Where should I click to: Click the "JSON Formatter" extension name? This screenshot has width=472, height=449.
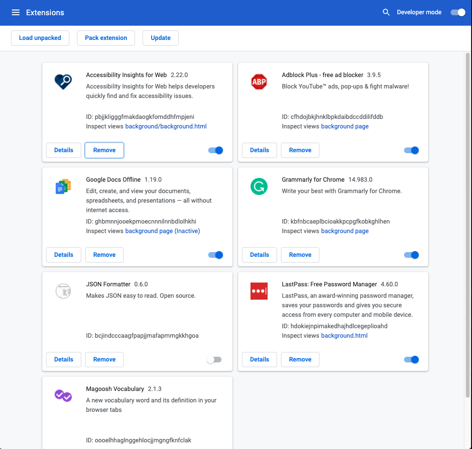click(108, 284)
